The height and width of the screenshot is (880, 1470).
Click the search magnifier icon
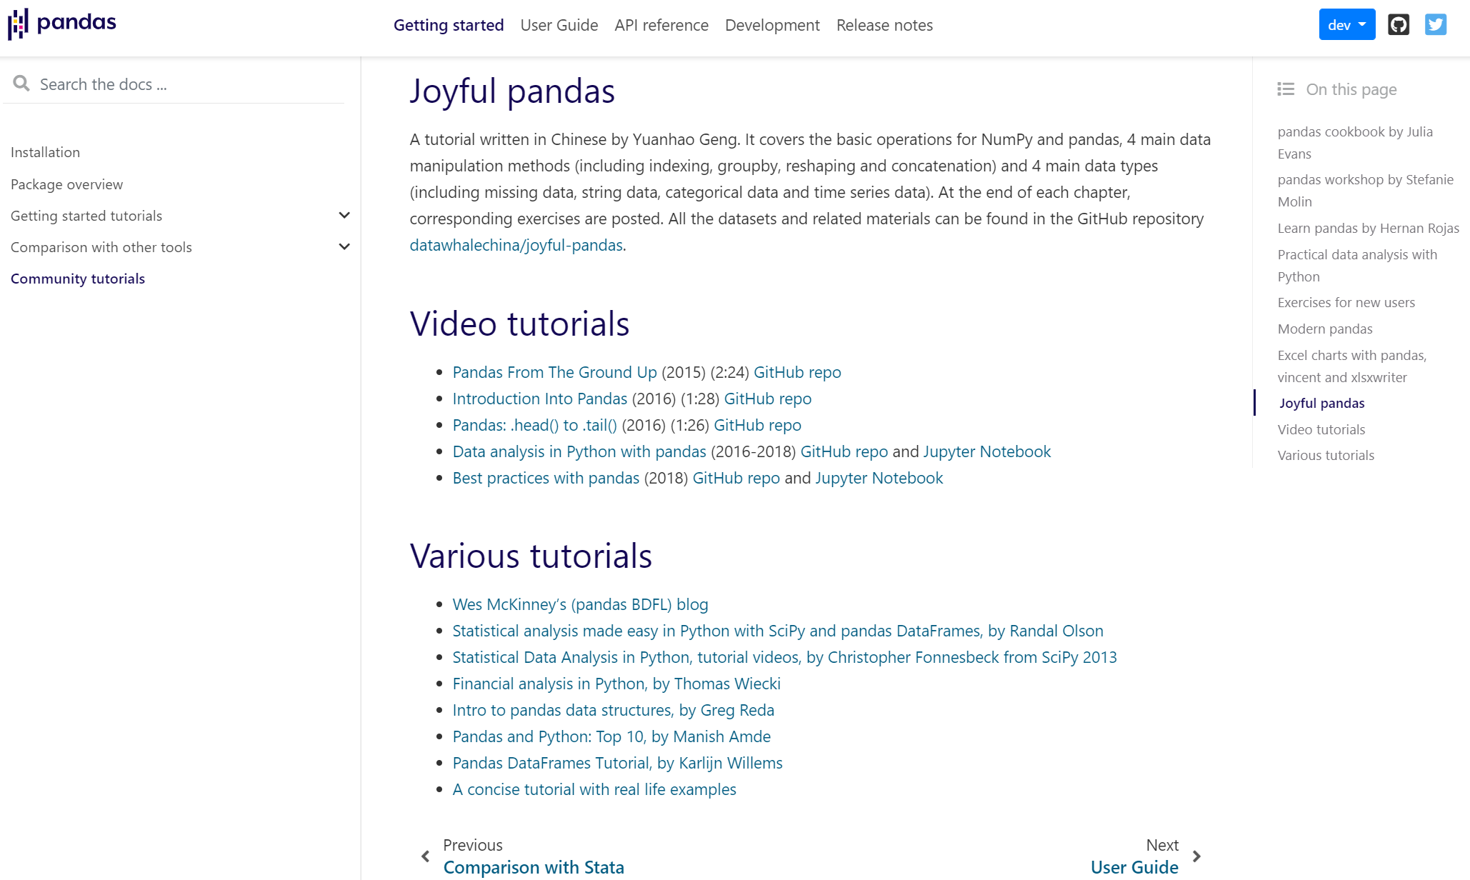pyautogui.click(x=21, y=84)
